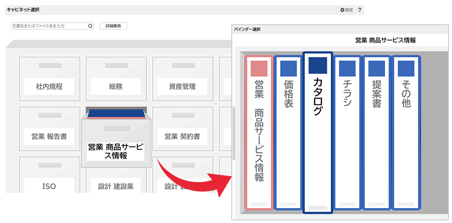The width and height of the screenshot is (452, 223).
Task: Select the その他 binder
Action: point(406,132)
